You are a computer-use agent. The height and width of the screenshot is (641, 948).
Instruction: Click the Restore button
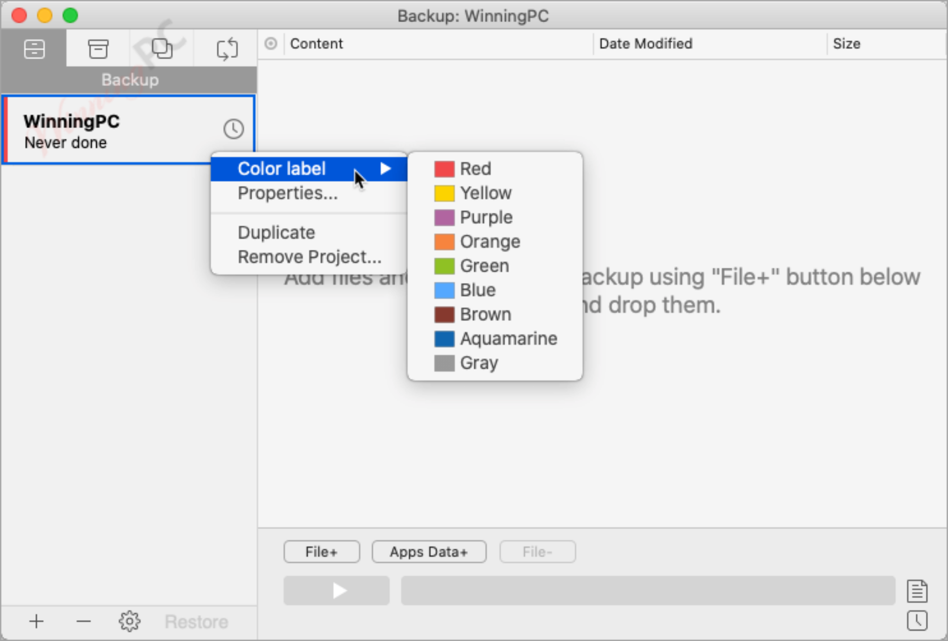[x=196, y=622]
